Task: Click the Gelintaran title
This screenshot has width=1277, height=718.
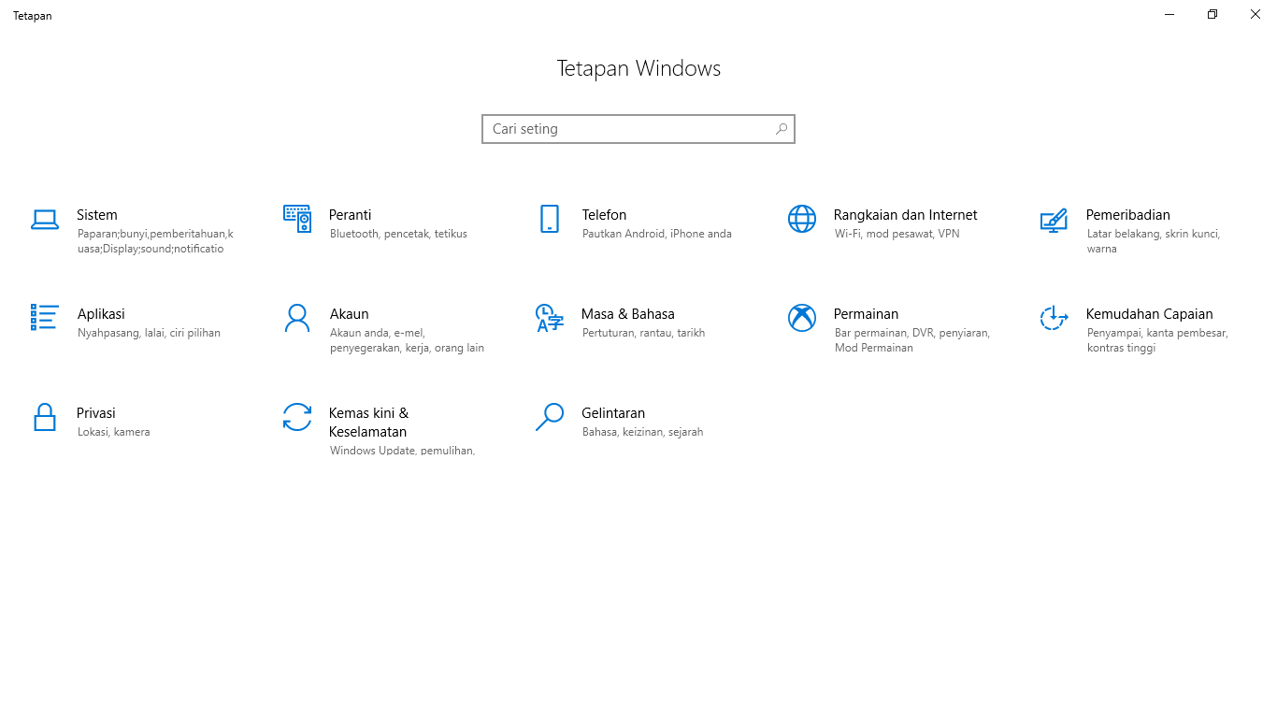Action: pyautogui.click(x=613, y=413)
